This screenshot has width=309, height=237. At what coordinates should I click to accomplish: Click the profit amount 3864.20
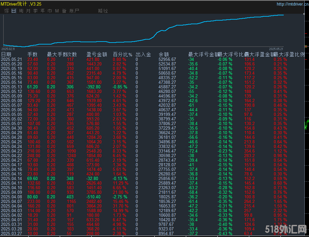94,206
